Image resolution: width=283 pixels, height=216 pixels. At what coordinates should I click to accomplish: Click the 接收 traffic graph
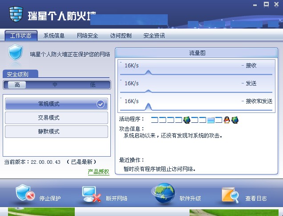pos(196,68)
